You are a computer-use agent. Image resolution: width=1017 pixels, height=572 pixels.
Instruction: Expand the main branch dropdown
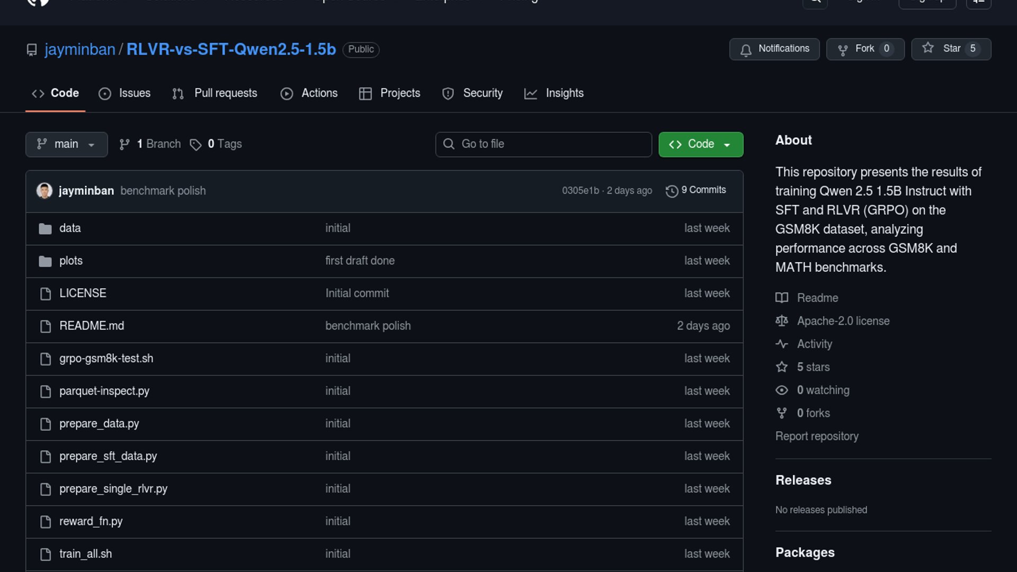(66, 145)
